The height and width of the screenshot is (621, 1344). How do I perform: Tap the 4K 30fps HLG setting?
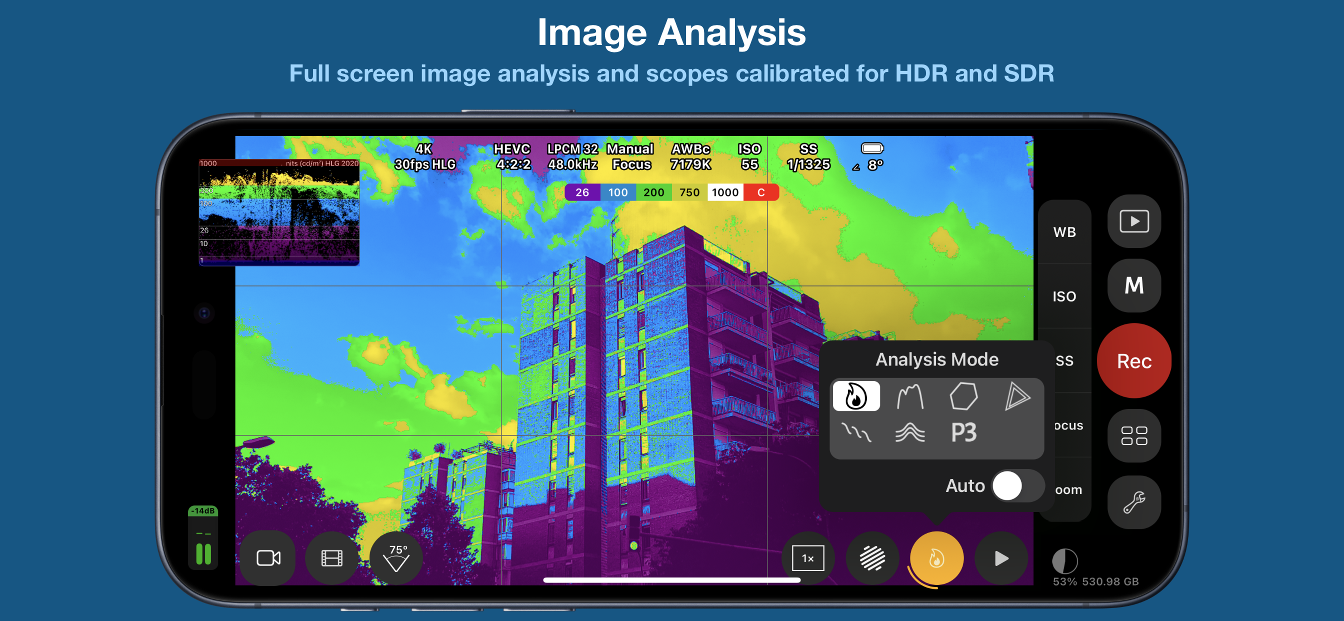click(424, 156)
